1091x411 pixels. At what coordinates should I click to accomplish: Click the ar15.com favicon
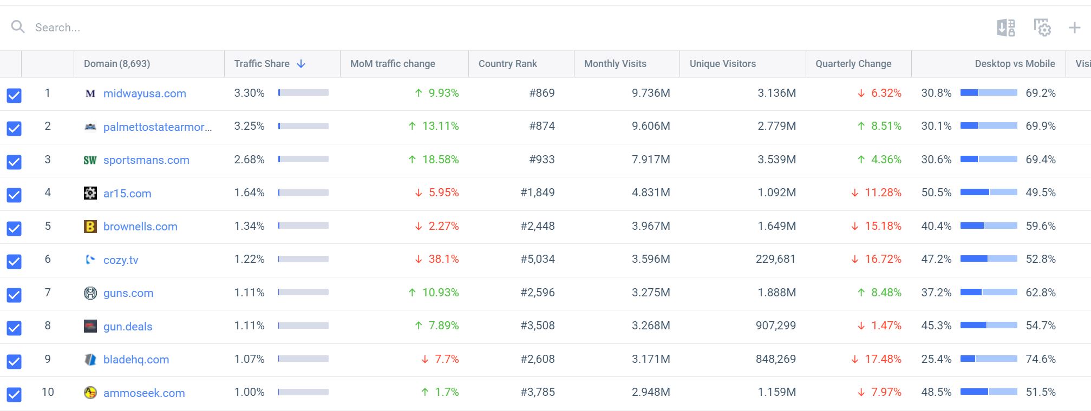[90, 193]
